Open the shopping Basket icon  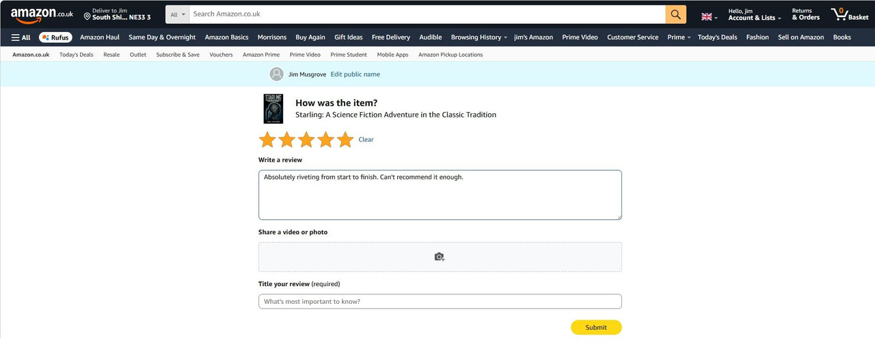click(x=850, y=14)
